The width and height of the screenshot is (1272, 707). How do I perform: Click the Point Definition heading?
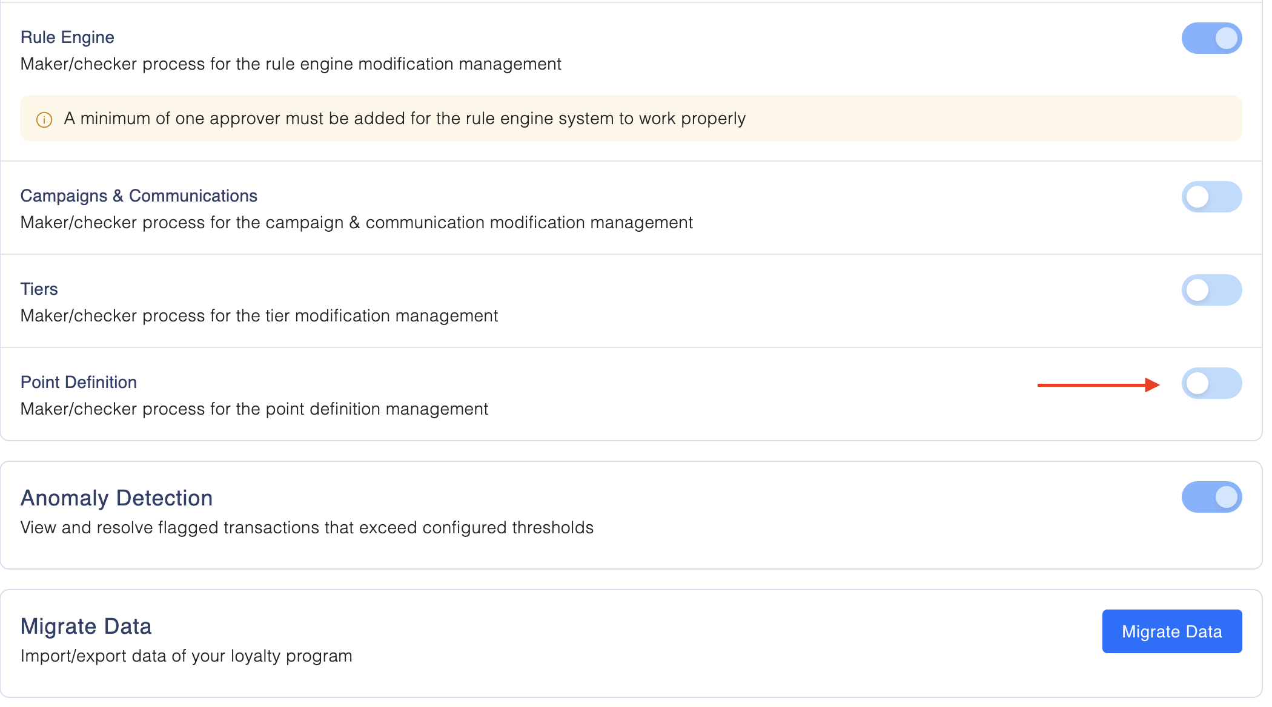79,383
